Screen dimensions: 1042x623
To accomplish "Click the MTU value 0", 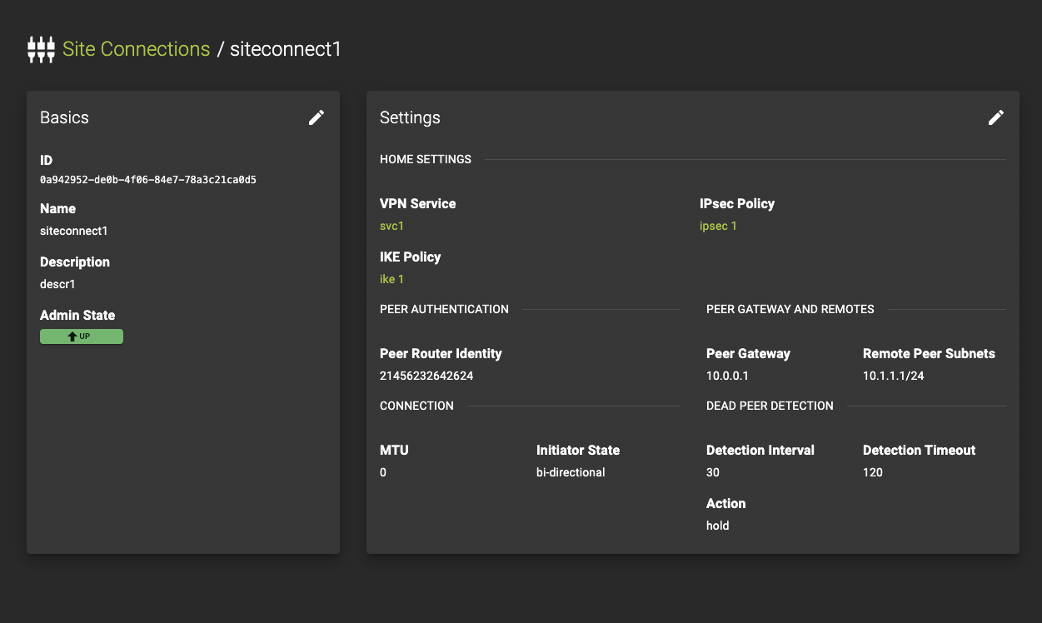I will (383, 472).
